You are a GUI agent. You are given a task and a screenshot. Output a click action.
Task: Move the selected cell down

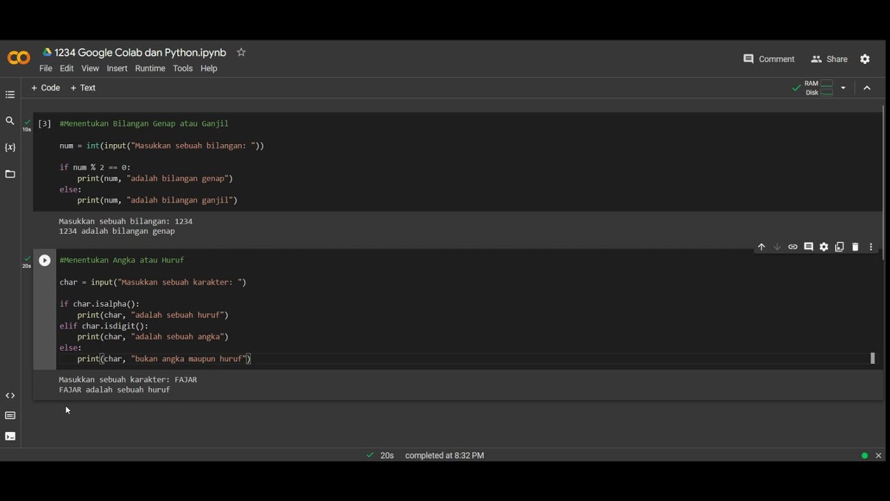tap(777, 247)
